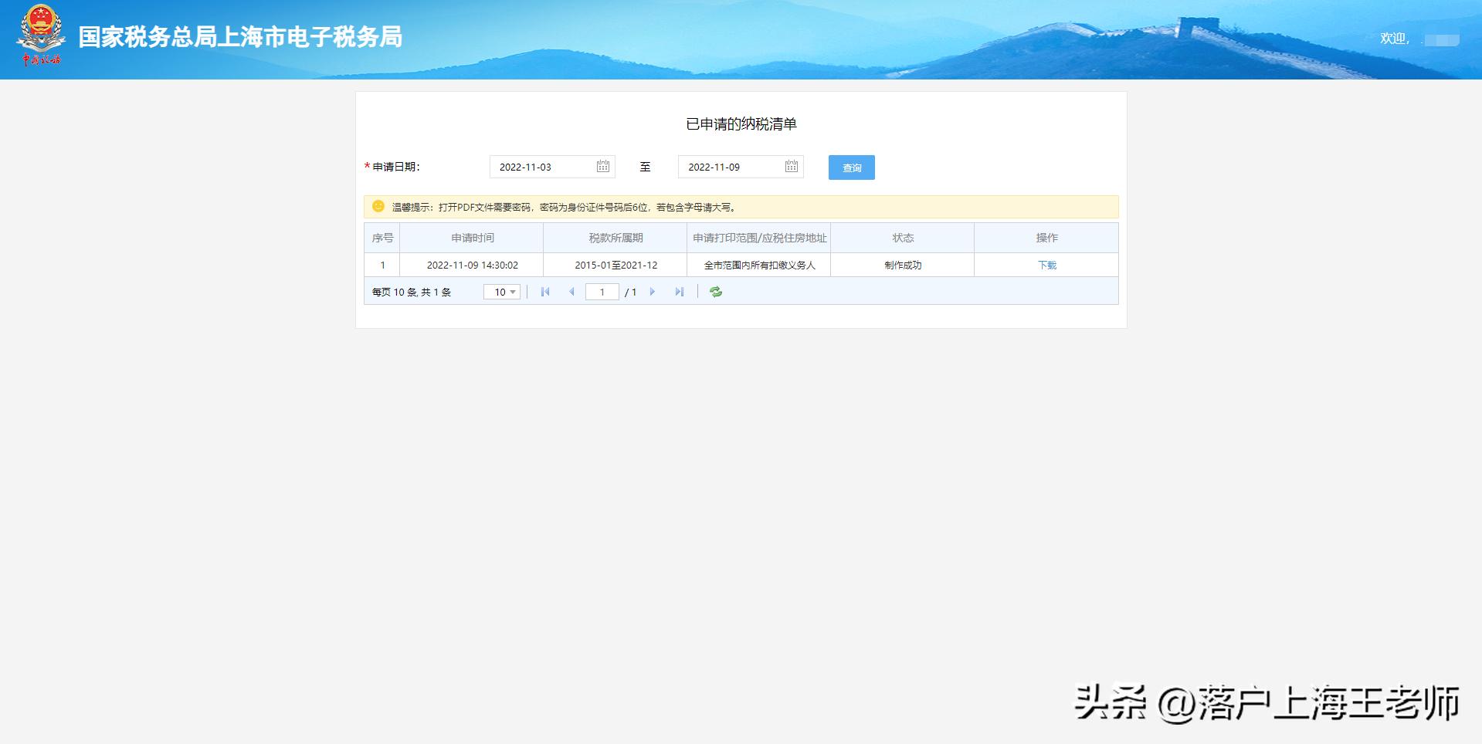The width and height of the screenshot is (1482, 744).
Task: Select the 申请时间 column header
Action: click(471, 238)
